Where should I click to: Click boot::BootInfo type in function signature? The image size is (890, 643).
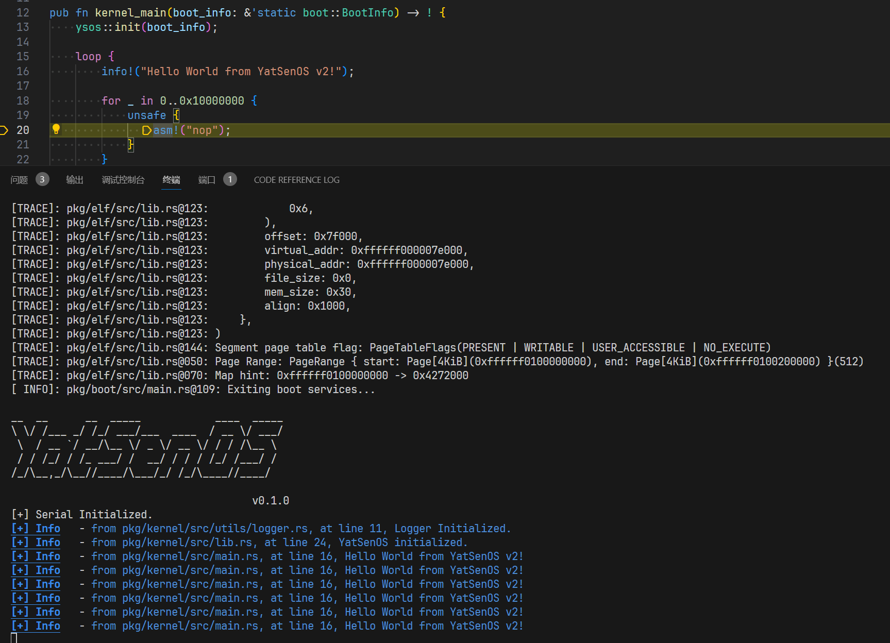(348, 13)
